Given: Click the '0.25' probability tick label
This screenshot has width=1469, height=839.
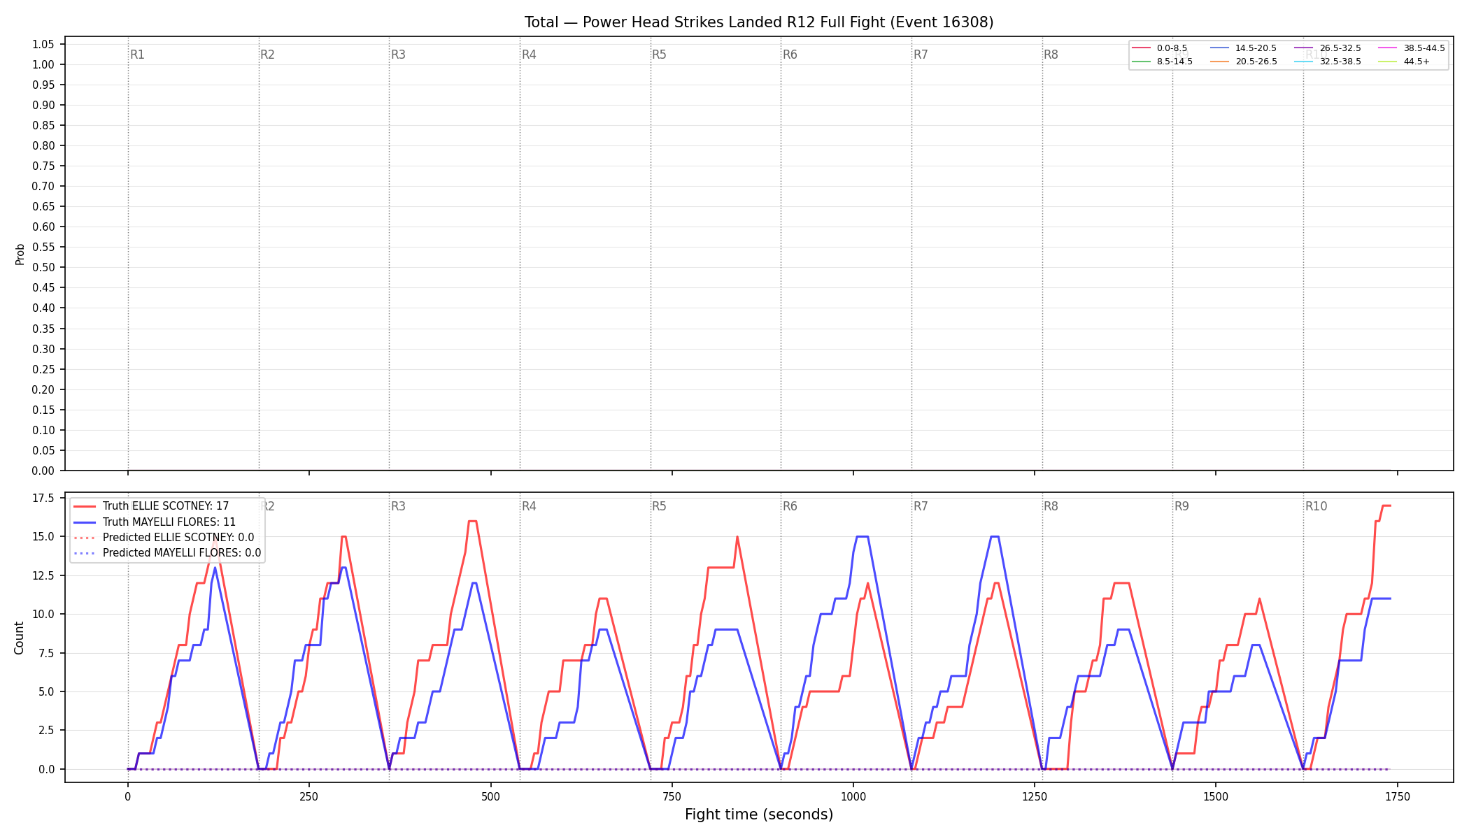Looking at the screenshot, I should 43,369.
